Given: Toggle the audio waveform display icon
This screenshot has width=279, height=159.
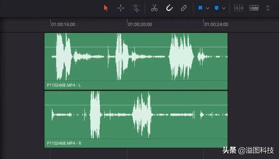Looking at the screenshot, I should [239, 8].
